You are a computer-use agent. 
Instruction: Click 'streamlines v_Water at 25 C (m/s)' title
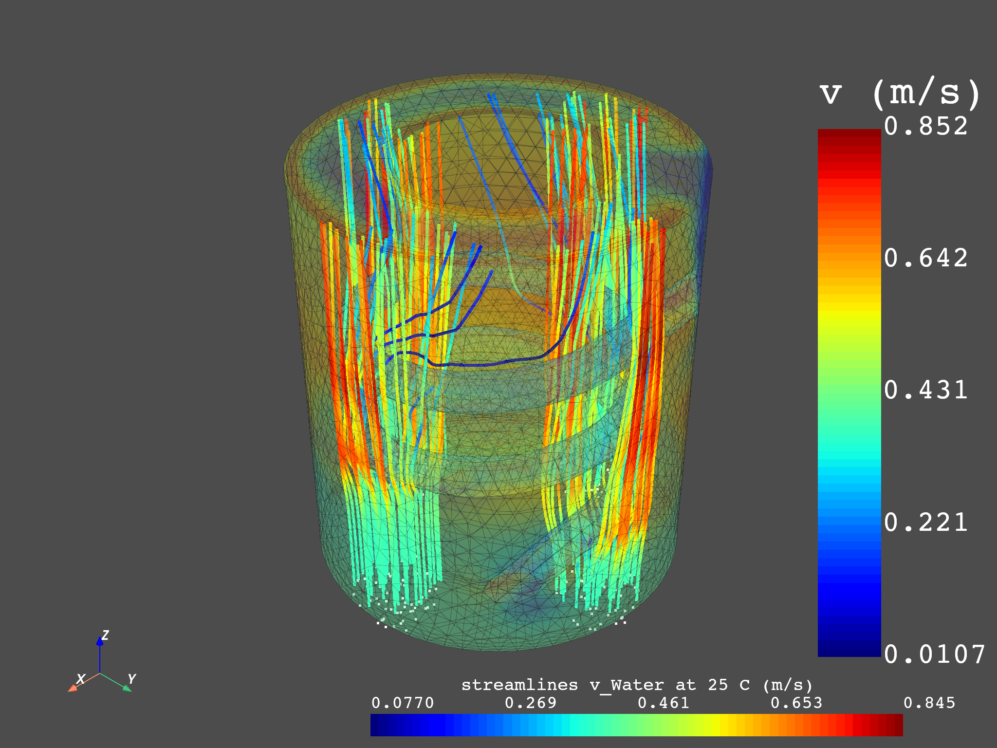point(637,685)
